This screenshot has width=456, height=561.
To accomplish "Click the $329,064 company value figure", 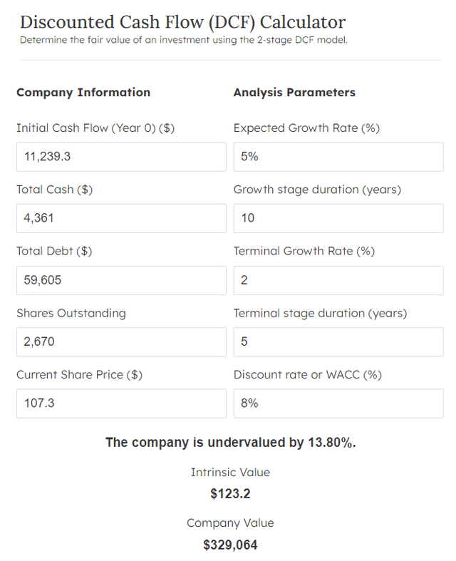I will tap(230, 545).
